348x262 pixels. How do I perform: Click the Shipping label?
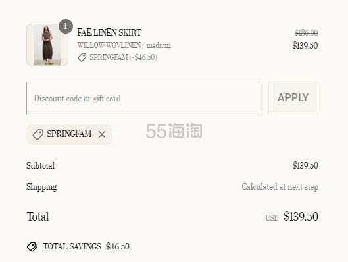coord(41,187)
